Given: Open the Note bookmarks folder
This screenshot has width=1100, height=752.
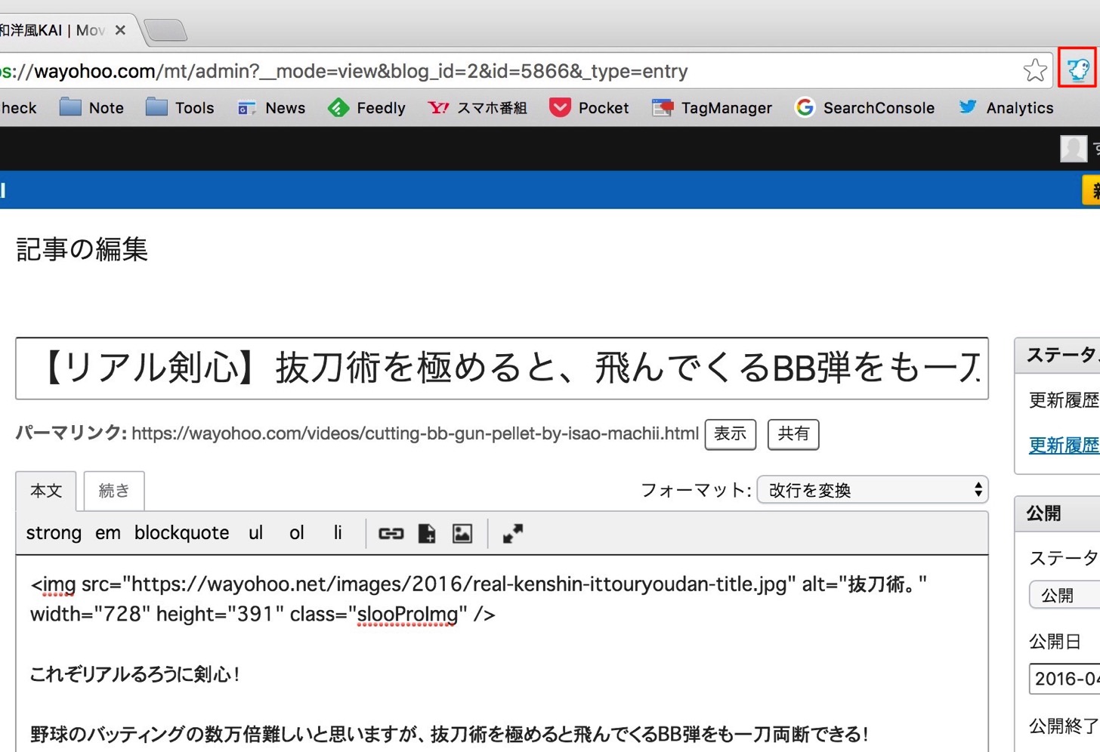Looking at the screenshot, I should coord(91,107).
